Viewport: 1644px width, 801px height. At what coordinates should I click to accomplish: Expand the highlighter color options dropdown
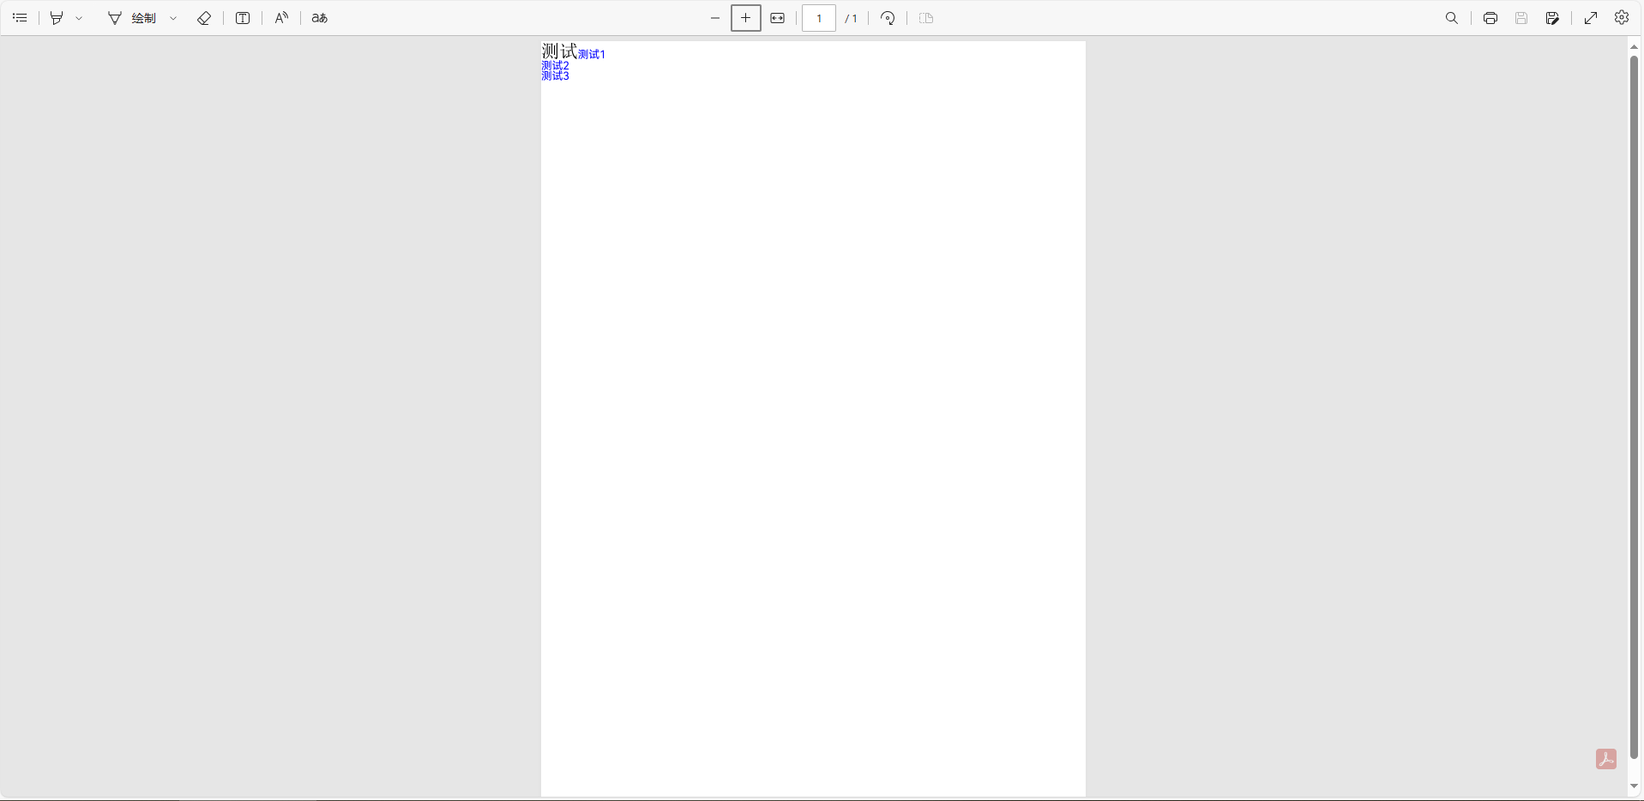[79, 18]
